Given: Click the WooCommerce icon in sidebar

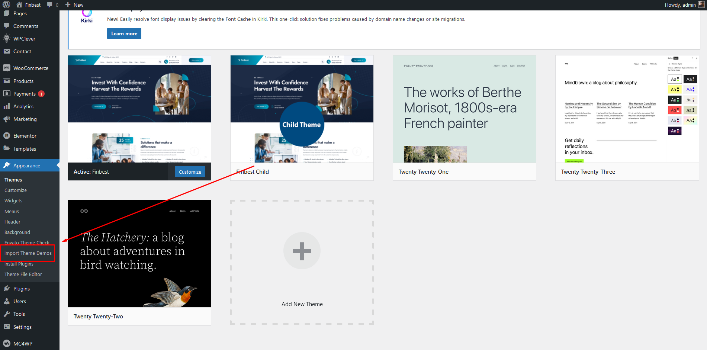Looking at the screenshot, I should pos(7,68).
